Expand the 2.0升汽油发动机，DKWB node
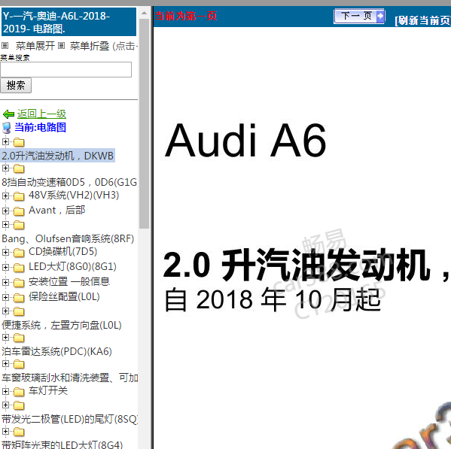451x449 pixels. [x=5, y=141]
